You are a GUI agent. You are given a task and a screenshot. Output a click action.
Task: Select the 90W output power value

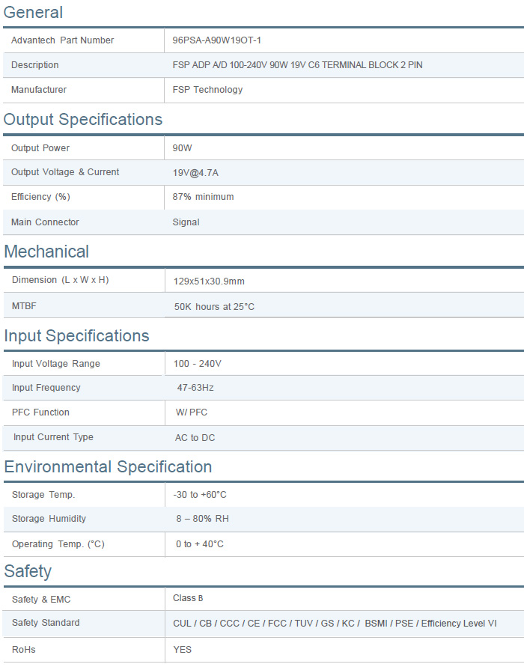(182, 148)
